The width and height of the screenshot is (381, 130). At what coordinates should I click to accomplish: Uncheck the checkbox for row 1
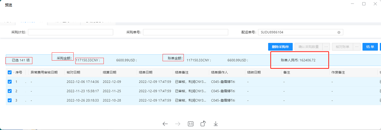[x=10, y=82]
